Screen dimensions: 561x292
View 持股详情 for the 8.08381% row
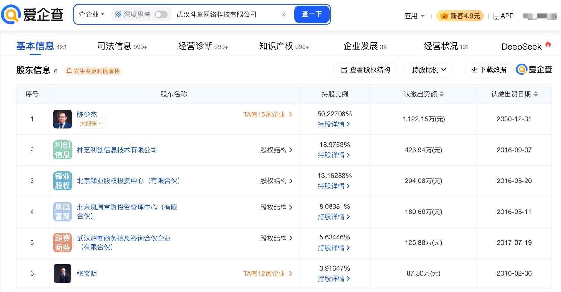(334, 217)
